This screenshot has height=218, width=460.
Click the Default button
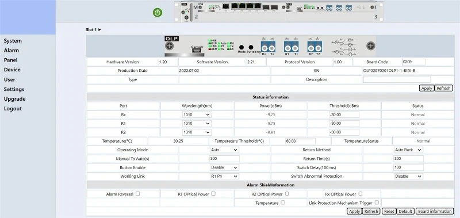click(406, 211)
